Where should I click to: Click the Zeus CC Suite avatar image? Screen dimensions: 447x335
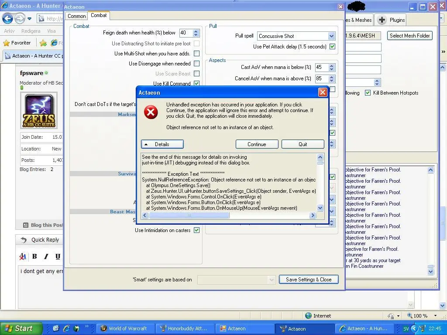pos(39,110)
